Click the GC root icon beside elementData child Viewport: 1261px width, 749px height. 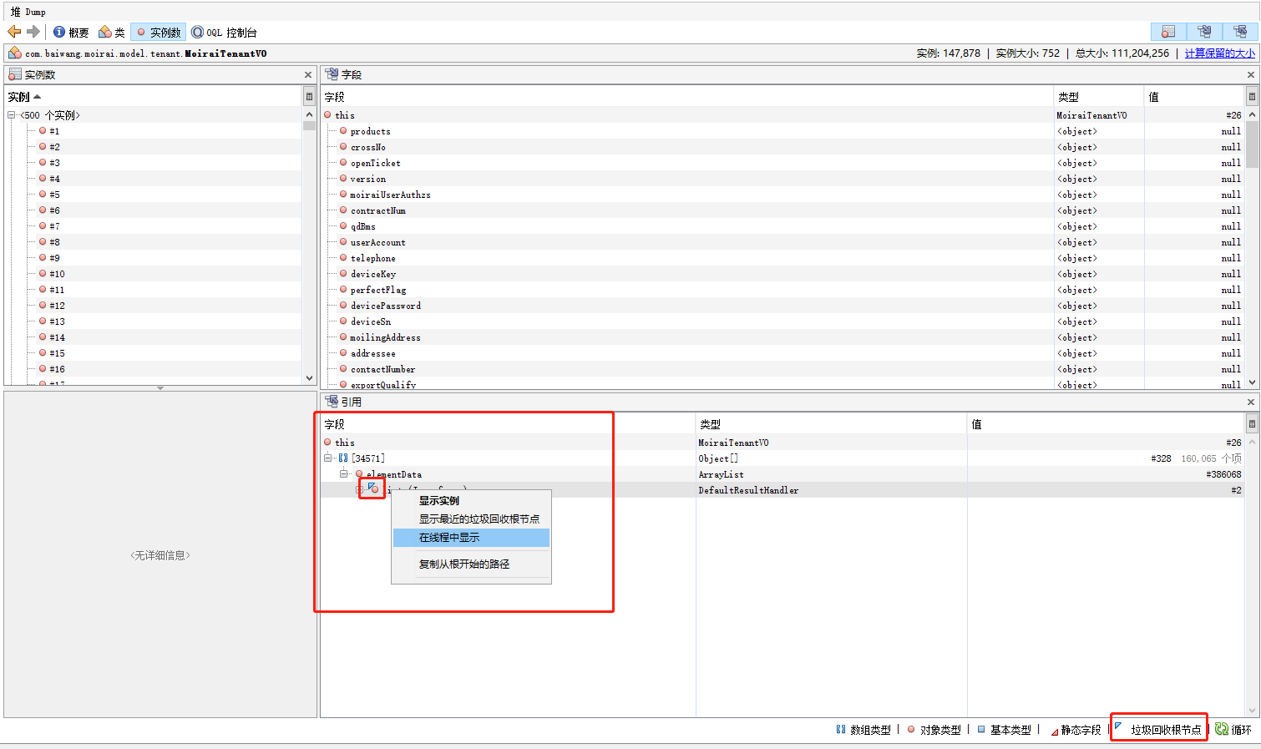[x=372, y=489]
